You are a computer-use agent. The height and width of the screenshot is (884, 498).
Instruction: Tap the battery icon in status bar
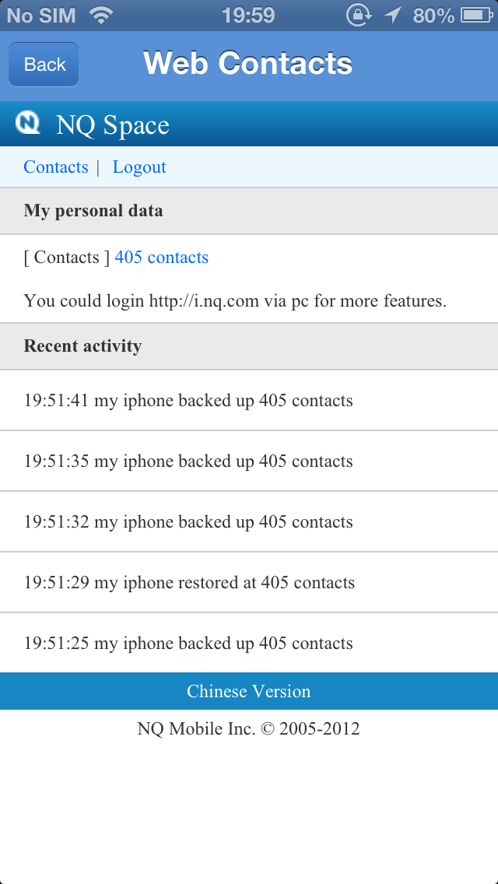(477, 16)
